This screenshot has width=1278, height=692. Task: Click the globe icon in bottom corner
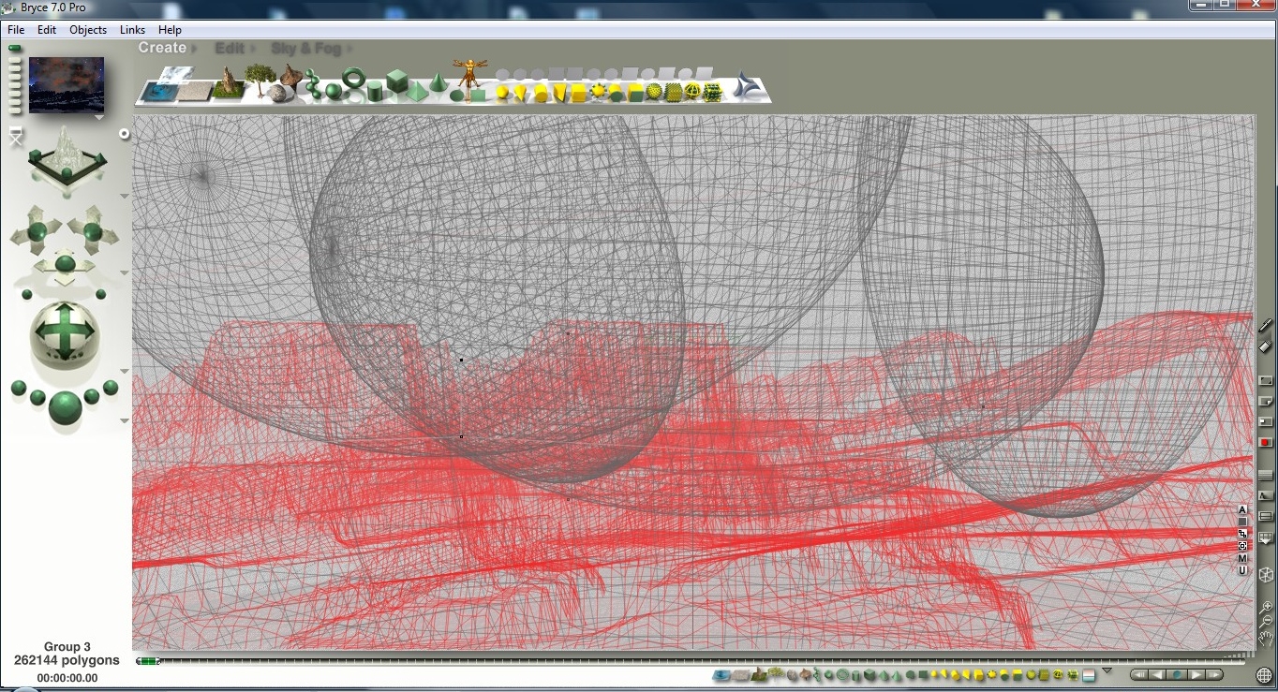coord(1265,675)
